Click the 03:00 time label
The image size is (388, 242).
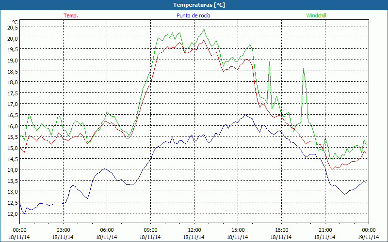[x=64, y=230]
